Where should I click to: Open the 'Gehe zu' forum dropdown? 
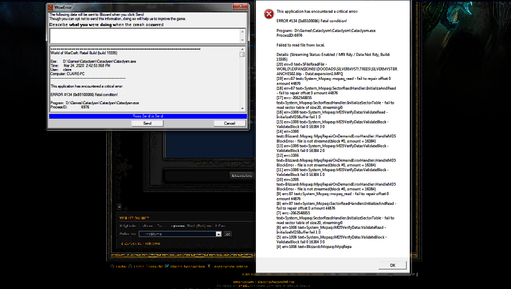[180, 234]
